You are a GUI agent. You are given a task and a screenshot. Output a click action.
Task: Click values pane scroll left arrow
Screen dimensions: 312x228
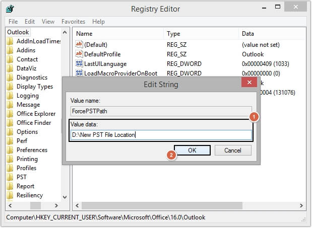point(77,205)
